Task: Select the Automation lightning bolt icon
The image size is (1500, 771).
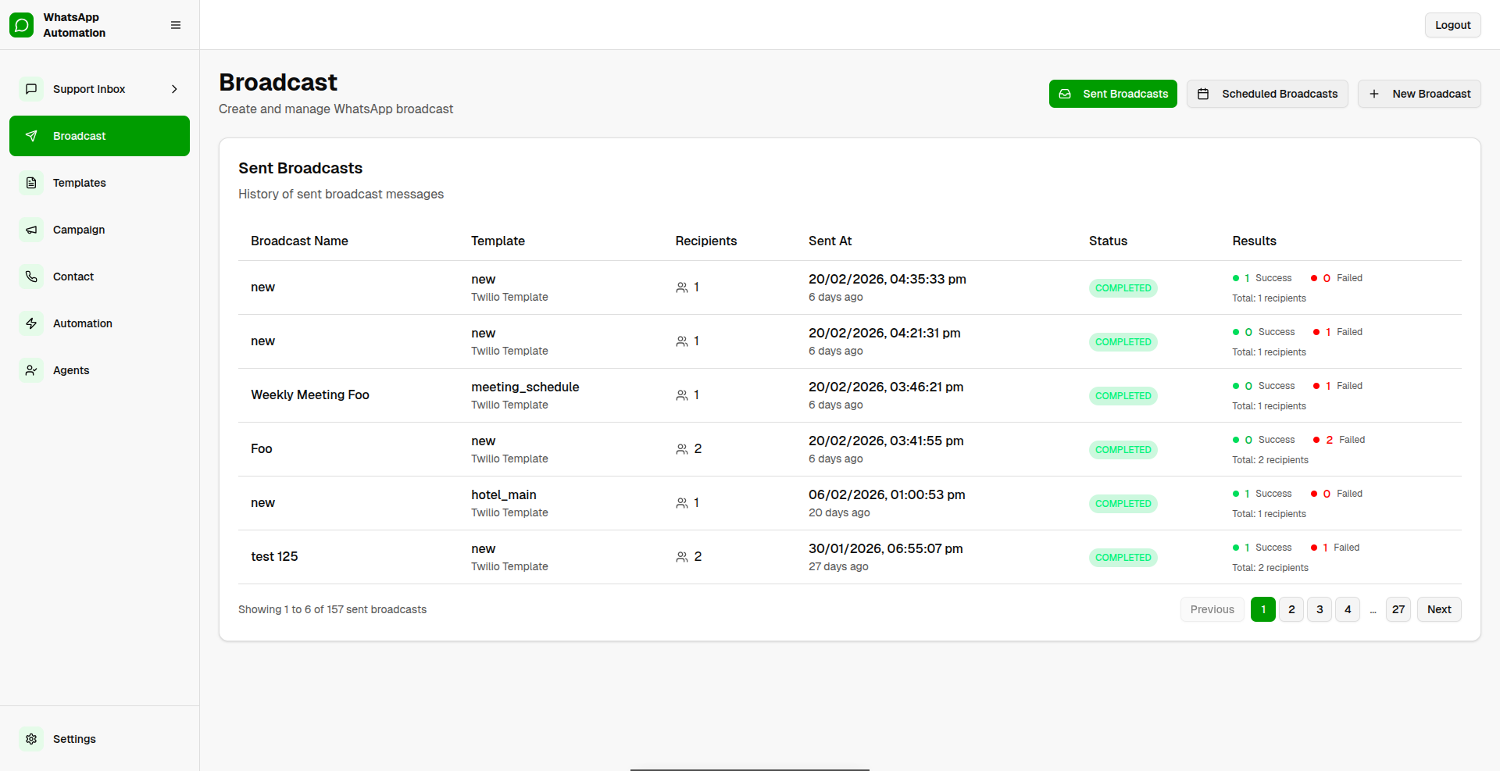Action: click(x=31, y=323)
